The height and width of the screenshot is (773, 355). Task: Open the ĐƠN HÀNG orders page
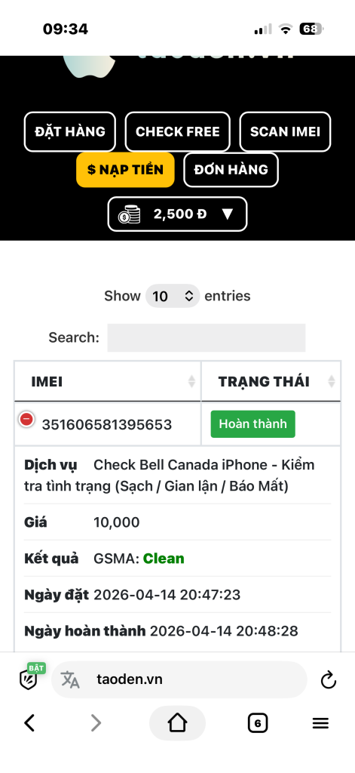pyautogui.click(x=231, y=170)
